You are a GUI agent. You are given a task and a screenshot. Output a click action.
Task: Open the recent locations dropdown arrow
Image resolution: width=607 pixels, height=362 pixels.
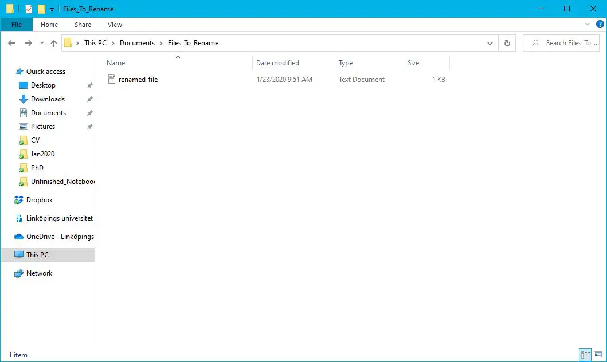pos(42,43)
